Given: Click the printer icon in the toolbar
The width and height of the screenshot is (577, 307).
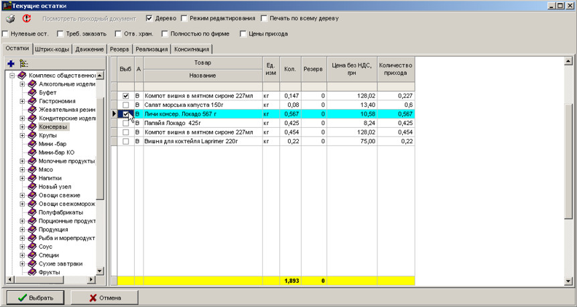Looking at the screenshot, I should (x=11, y=19).
